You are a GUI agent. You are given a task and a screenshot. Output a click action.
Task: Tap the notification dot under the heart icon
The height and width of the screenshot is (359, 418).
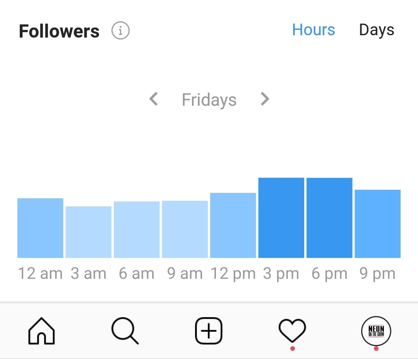tap(292, 348)
